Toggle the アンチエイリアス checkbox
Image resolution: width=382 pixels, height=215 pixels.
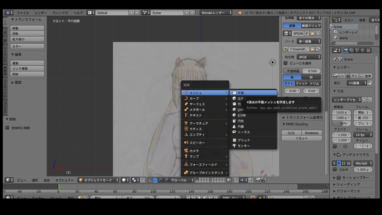(339, 155)
